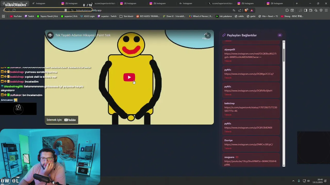Open the 'cekilis' bookmark

239,16
